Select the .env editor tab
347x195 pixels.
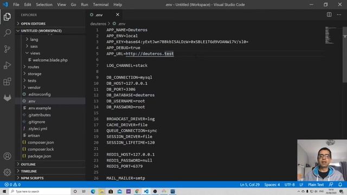104,15
